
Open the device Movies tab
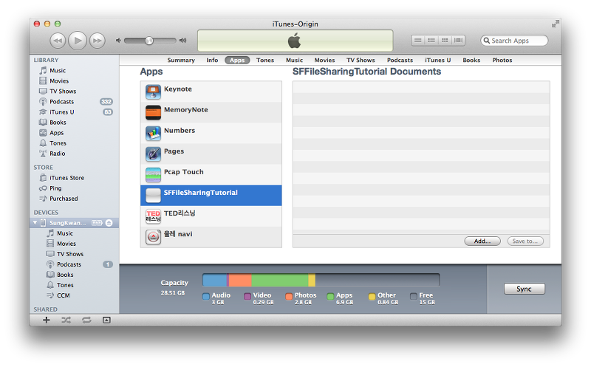324,60
